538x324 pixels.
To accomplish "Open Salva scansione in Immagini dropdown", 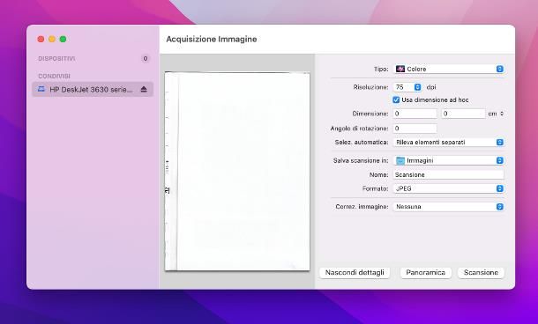I will (x=449, y=160).
